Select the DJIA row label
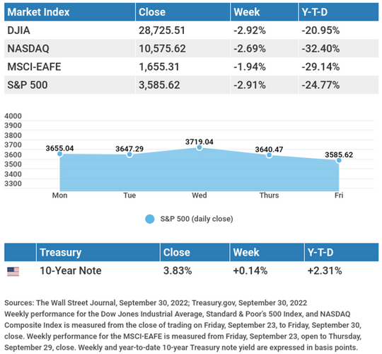The width and height of the screenshot is (382, 354). point(19,30)
